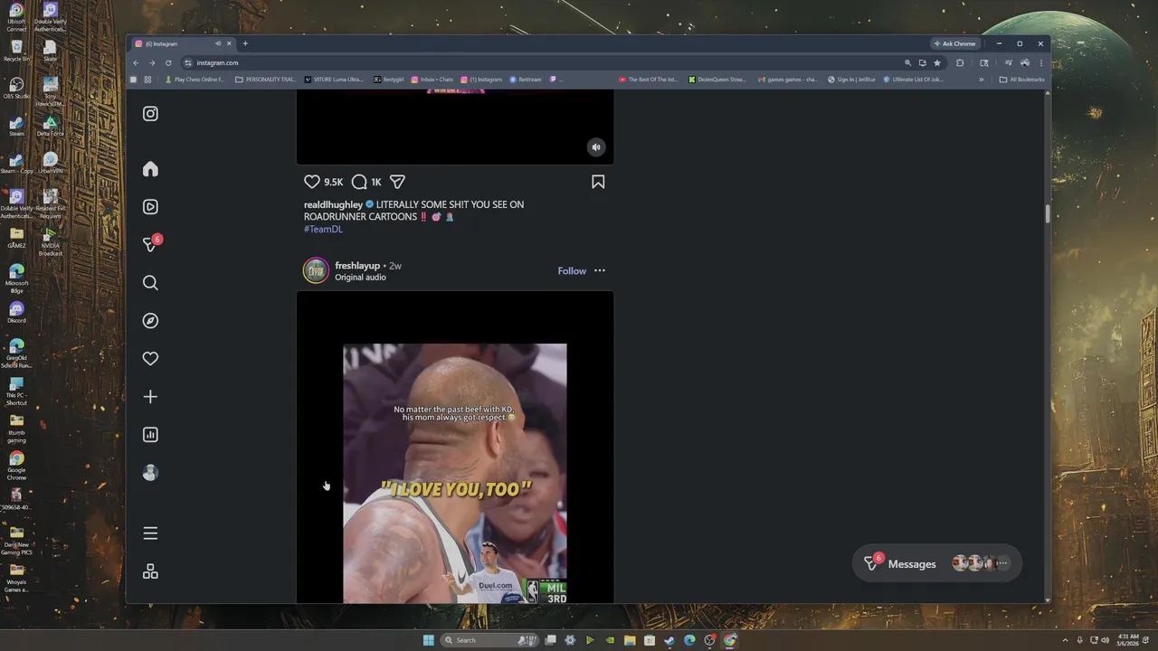
Task: Click the instagram.com address bar
Action: [543, 62]
